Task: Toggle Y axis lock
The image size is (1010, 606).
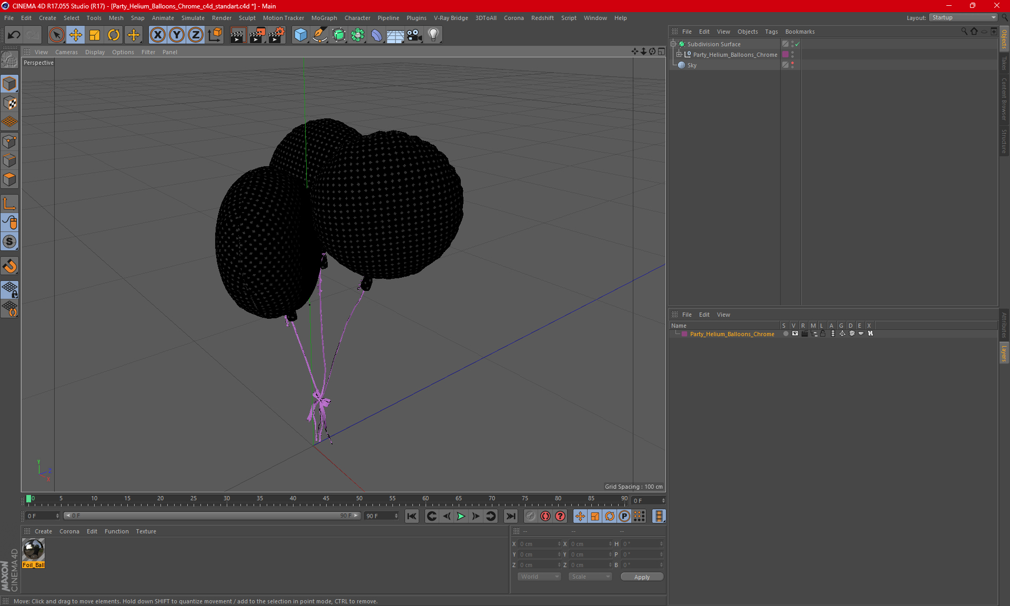Action: tap(177, 35)
